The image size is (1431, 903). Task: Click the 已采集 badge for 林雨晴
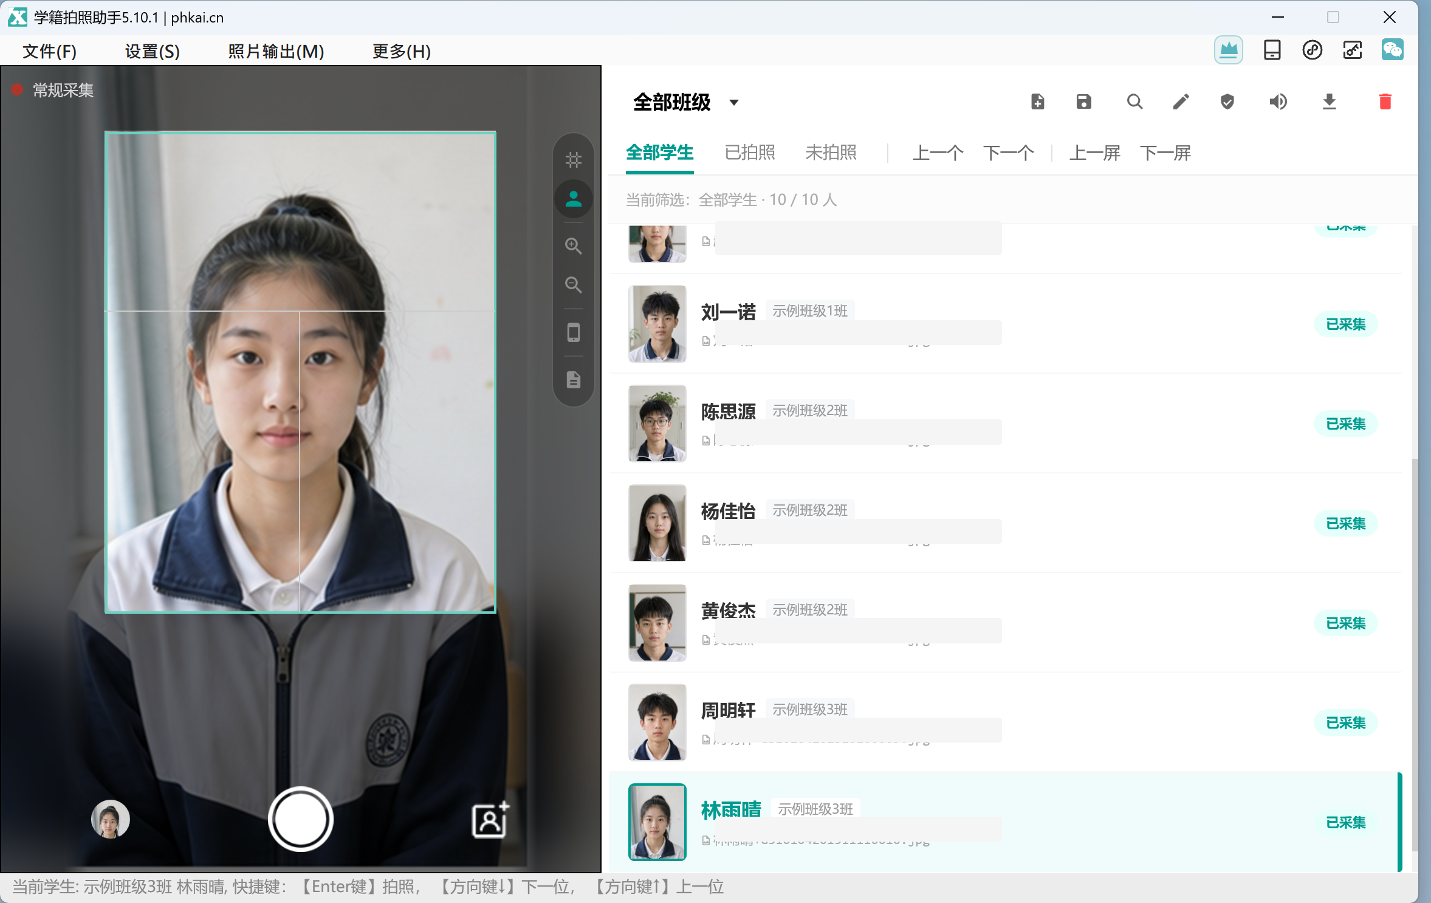pos(1345,822)
